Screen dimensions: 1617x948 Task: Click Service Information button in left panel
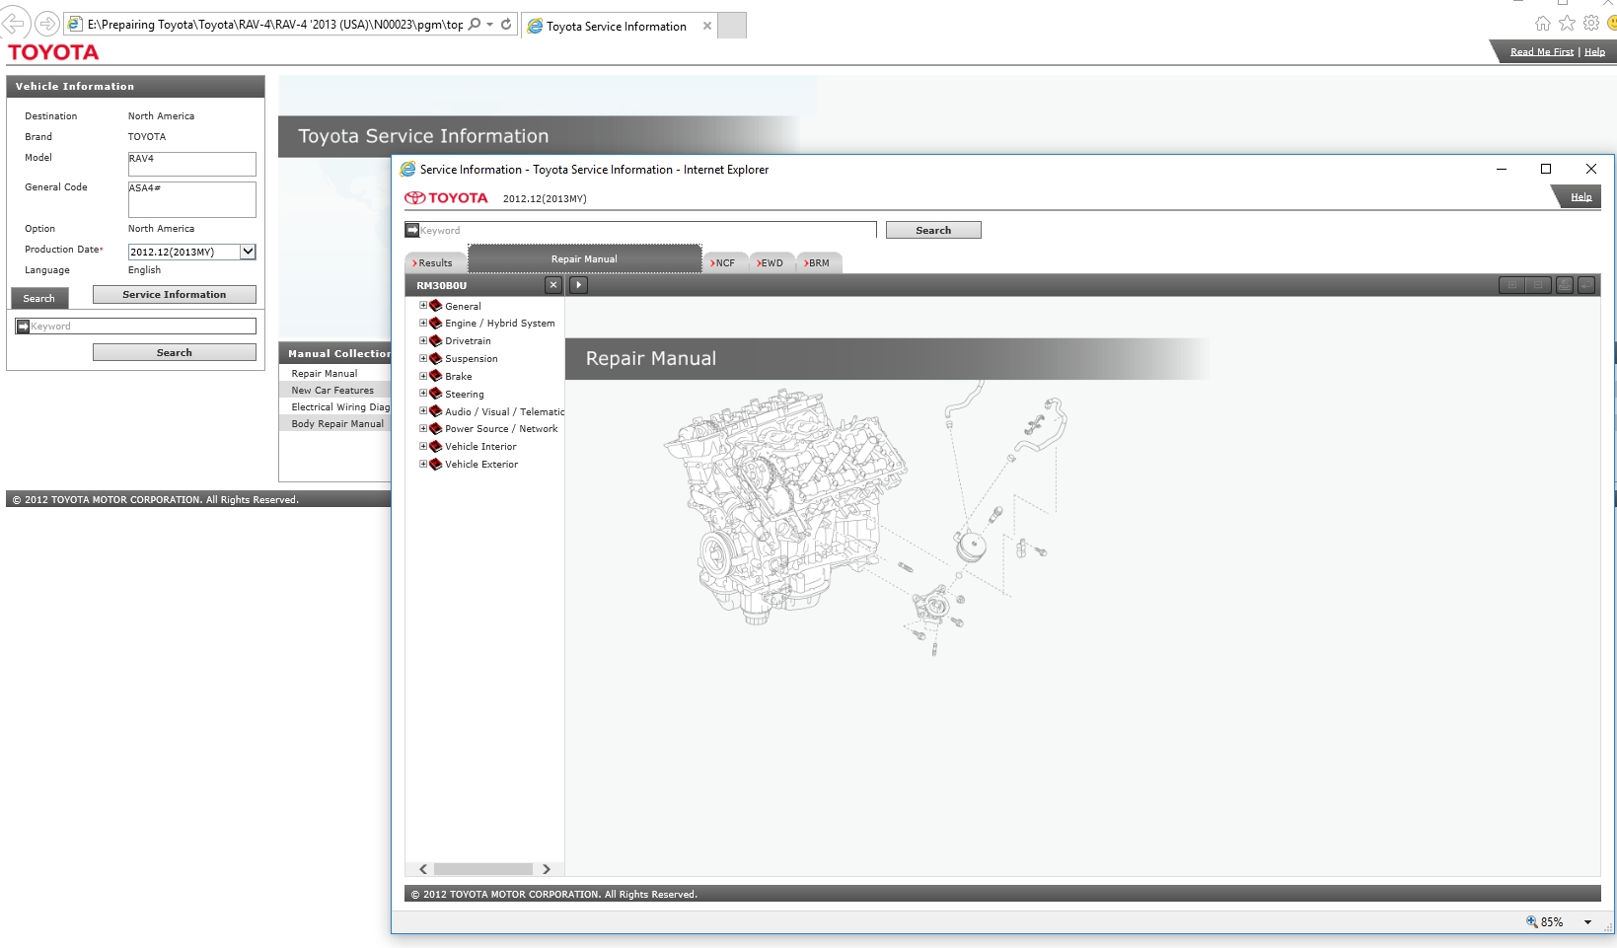pos(175,294)
